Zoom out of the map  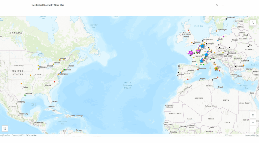(253, 129)
